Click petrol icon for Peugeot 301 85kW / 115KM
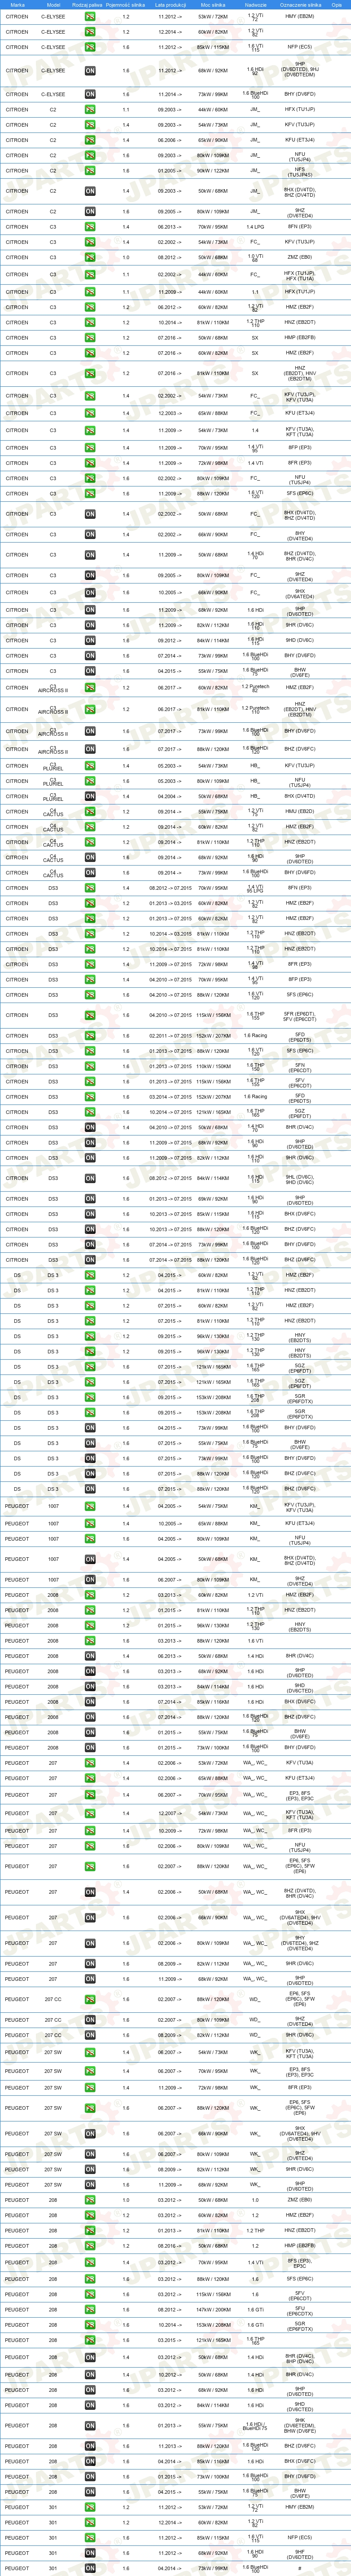Image resolution: width=351 pixels, height=2576 pixels. 90,2537
